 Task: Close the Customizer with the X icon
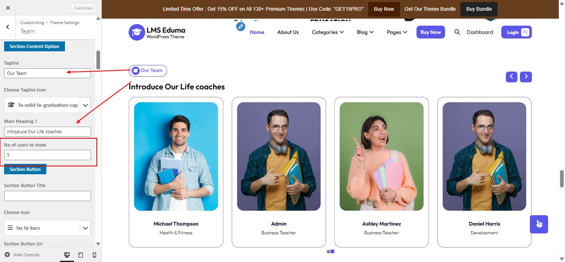point(8,8)
